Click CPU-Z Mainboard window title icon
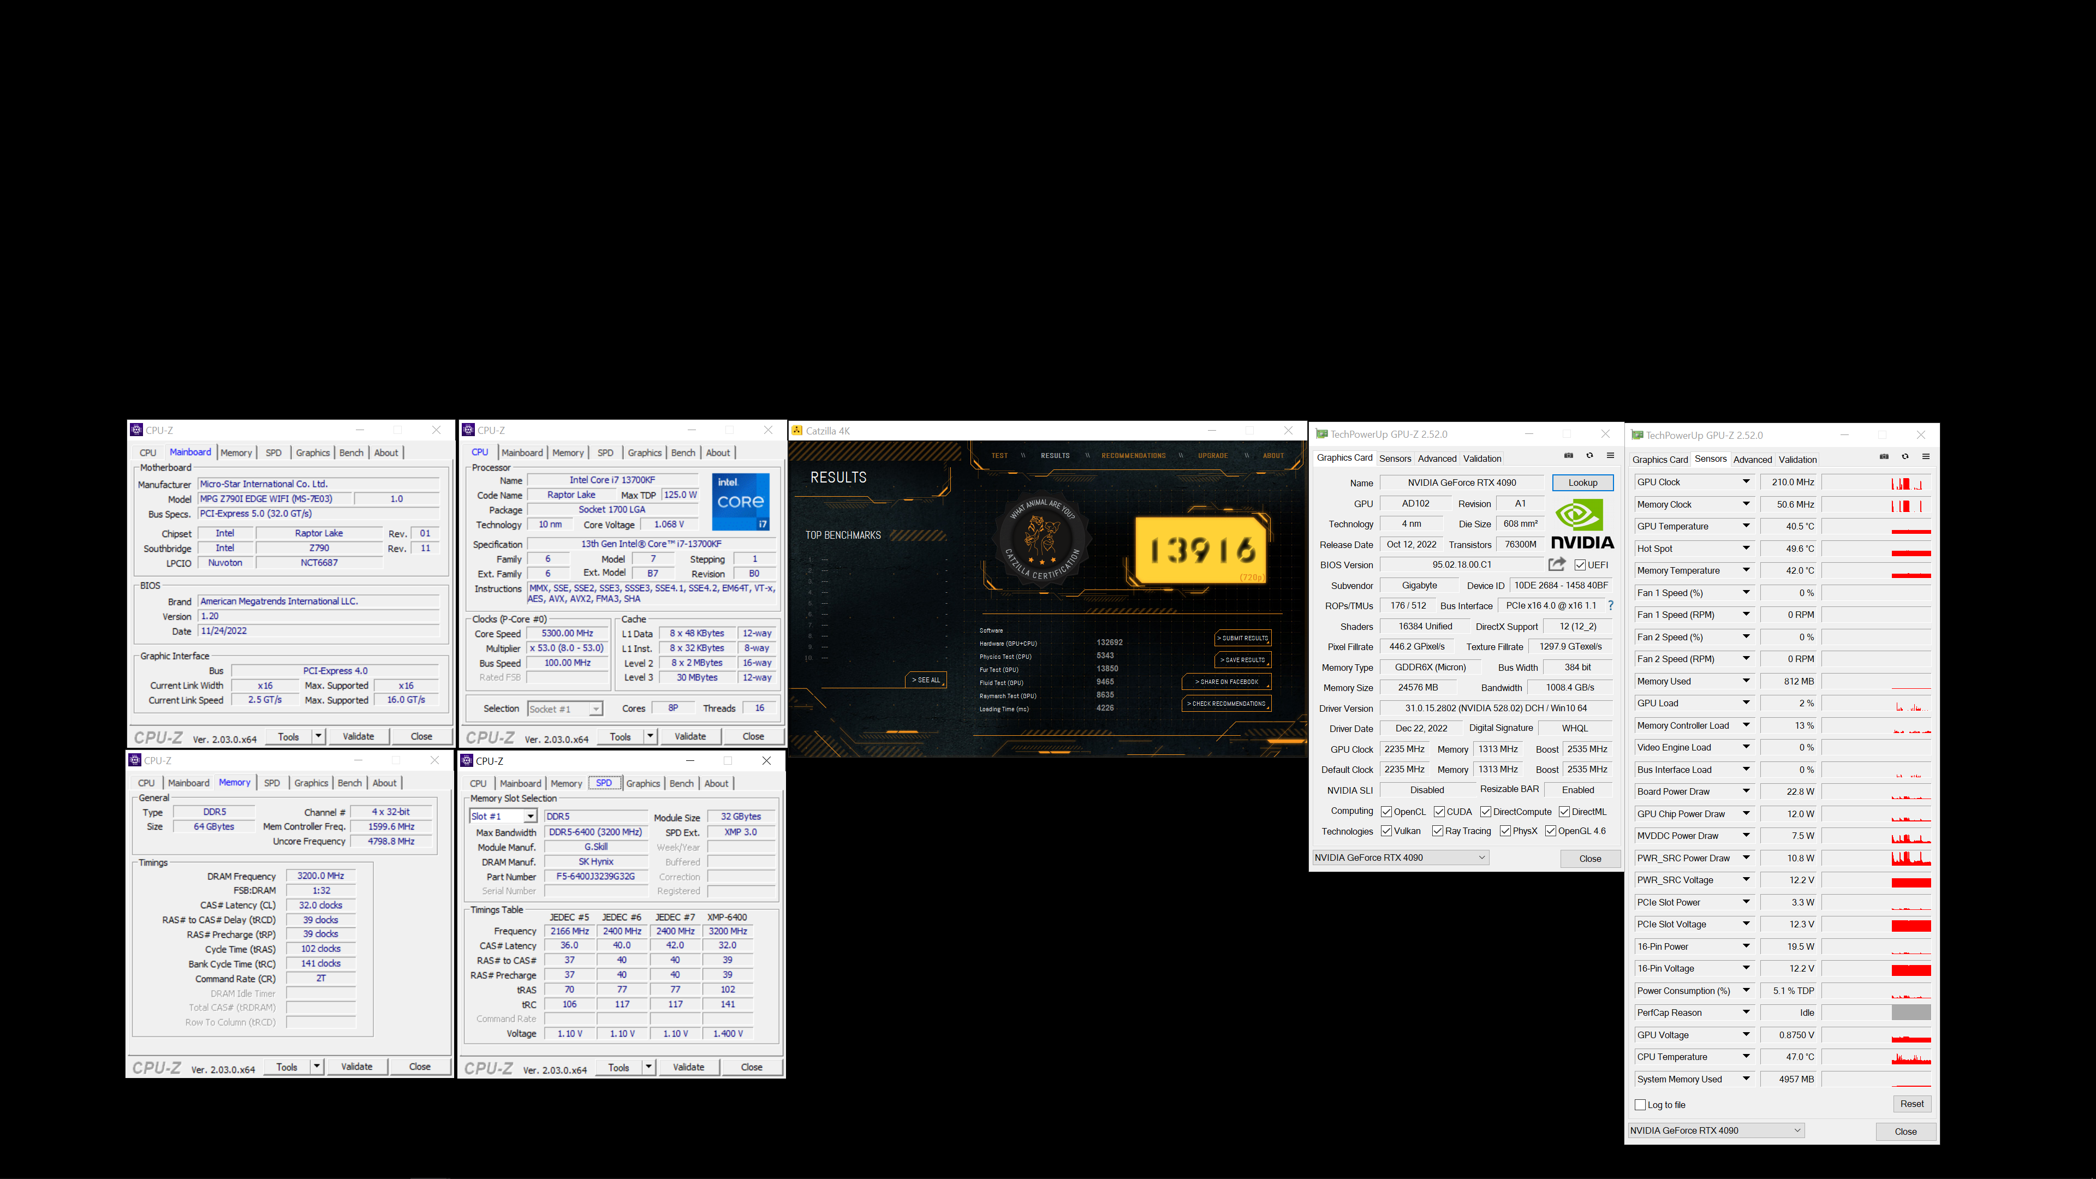Screen dimensions: 2096x1179 pos(136,430)
